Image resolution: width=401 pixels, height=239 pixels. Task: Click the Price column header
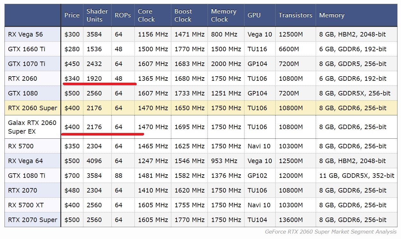tap(72, 15)
